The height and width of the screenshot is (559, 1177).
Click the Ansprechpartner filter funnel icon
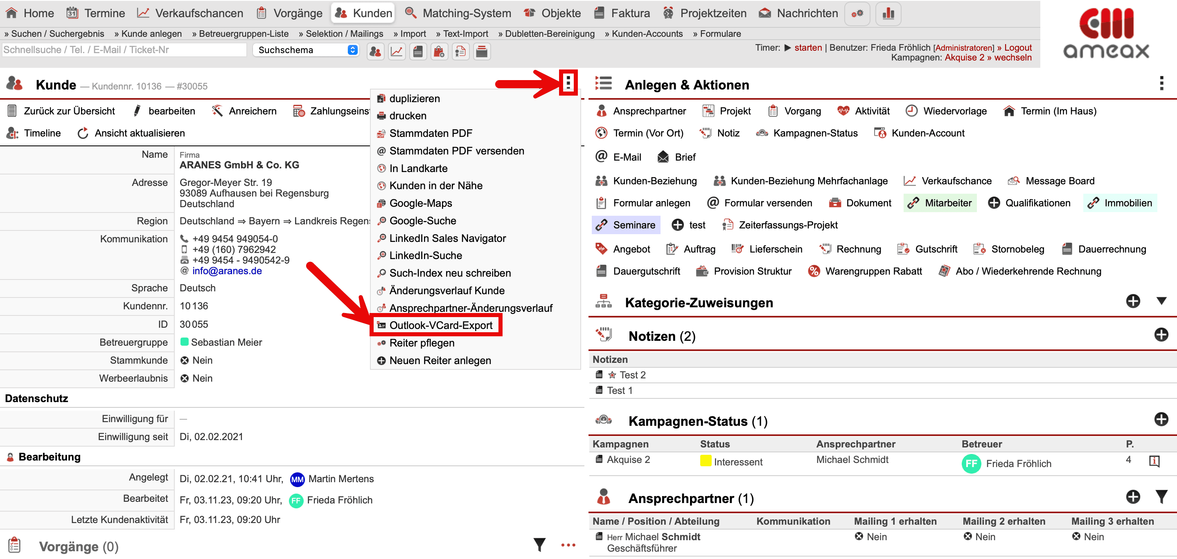[1161, 496]
